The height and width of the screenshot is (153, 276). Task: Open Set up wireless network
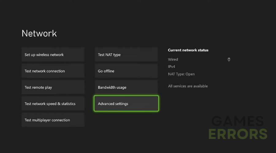(53, 55)
